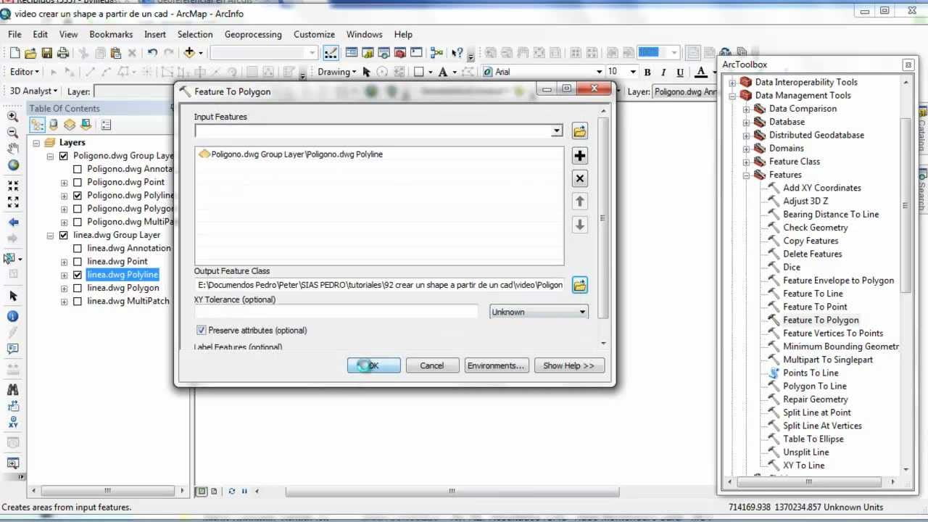
Task: Click the Add Data yellow plus icon
Action: (x=189, y=52)
